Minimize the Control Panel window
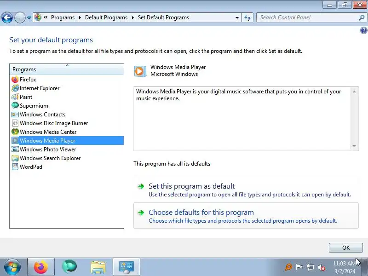This screenshot has height=276, width=368. click(x=329, y=5)
